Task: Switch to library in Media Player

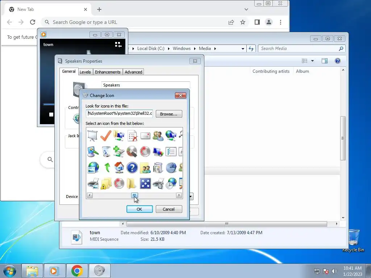Action: point(118,45)
